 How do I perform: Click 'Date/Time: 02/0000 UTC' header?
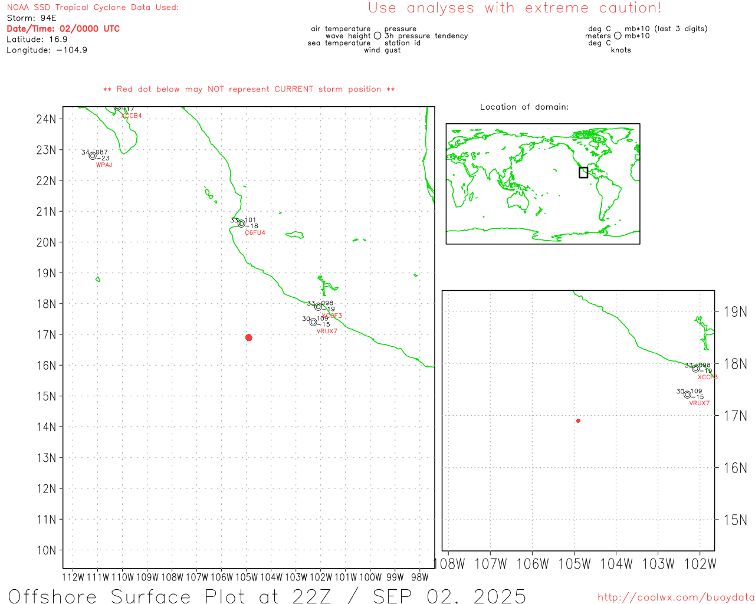point(63,29)
